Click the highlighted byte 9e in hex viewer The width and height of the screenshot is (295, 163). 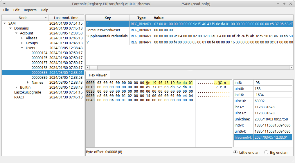tap(148, 83)
